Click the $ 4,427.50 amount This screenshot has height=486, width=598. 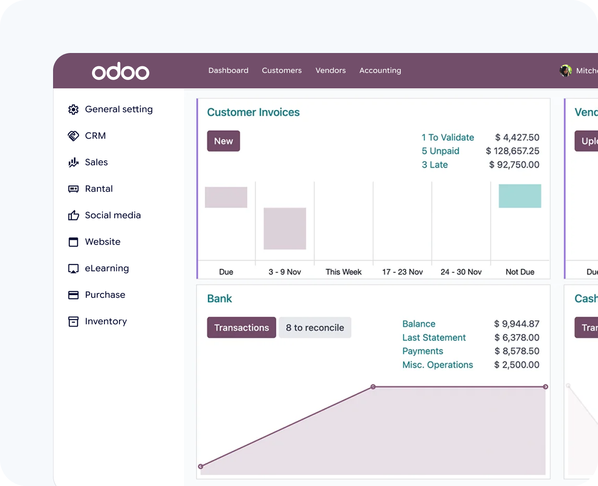[x=517, y=137]
